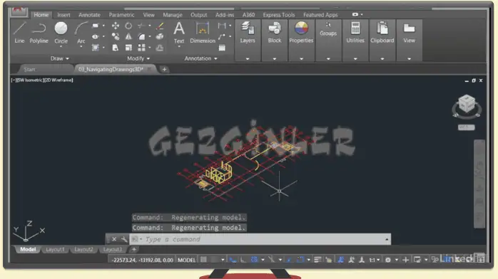Viewport: 498px width, 279px height.
Task: Select the Linear dimension icon
Action: pyautogui.click(x=222, y=26)
